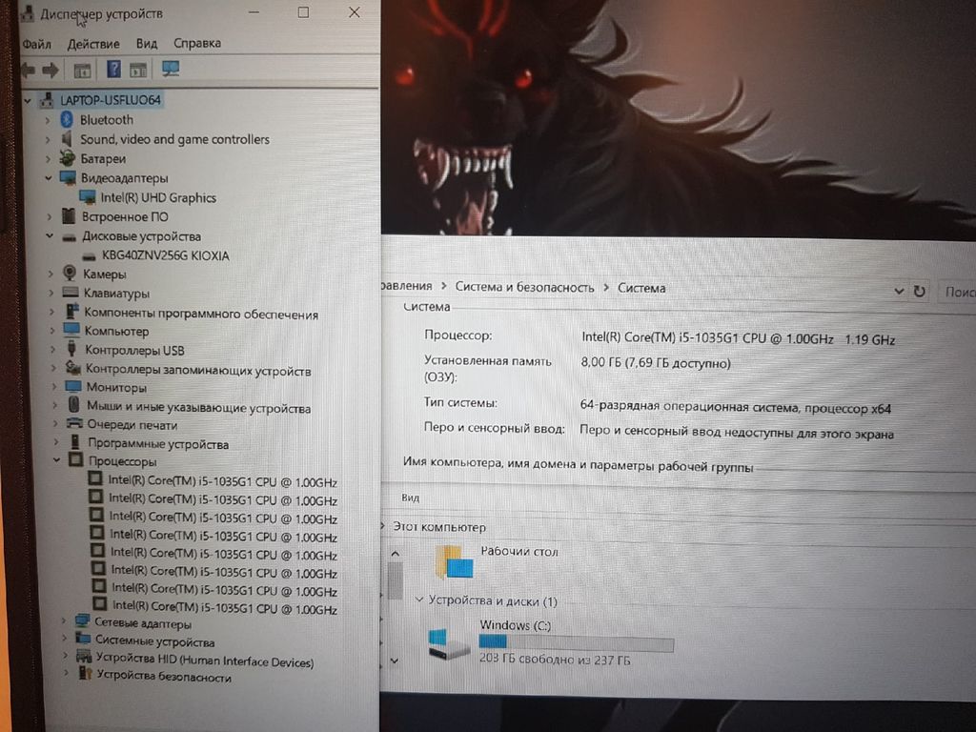Click the Этот компьютер path item
This screenshot has height=732, width=976.
pyautogui.click(x=439, y=527)
